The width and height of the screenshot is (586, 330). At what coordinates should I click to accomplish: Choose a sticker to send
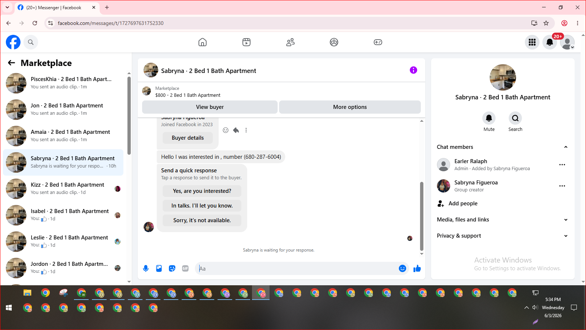172,268
